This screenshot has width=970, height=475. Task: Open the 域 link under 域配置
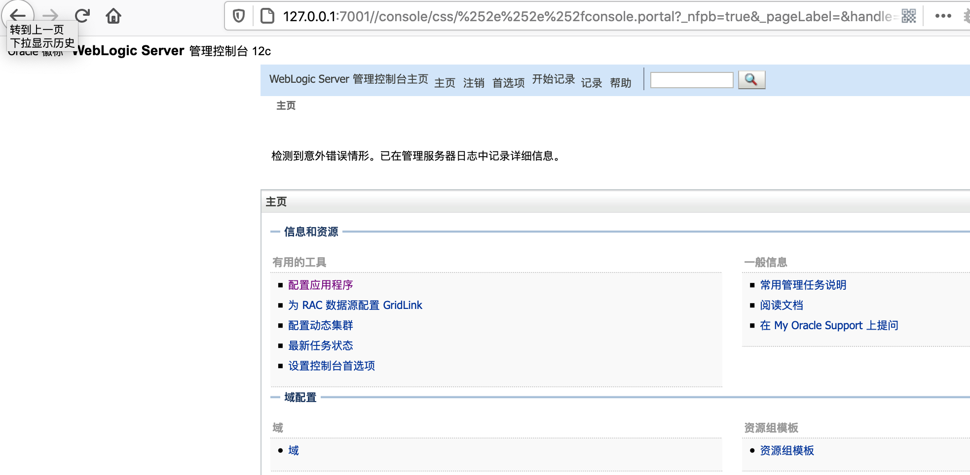[294, 450]
